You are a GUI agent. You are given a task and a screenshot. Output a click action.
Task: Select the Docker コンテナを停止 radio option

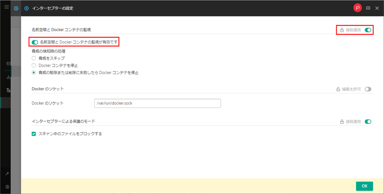pos(34,65)
